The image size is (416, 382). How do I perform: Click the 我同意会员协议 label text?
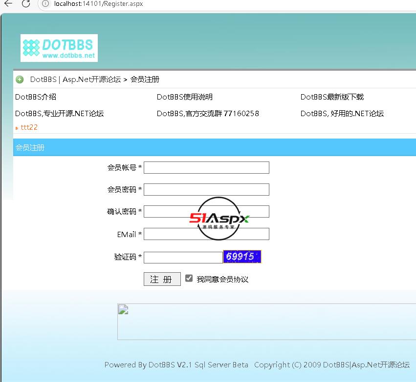pos(222,279)
